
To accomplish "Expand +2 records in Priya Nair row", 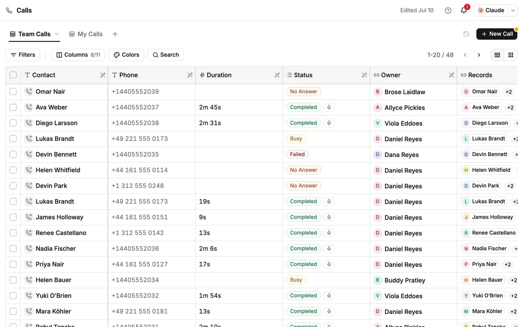I will click(x=508, y=265).
